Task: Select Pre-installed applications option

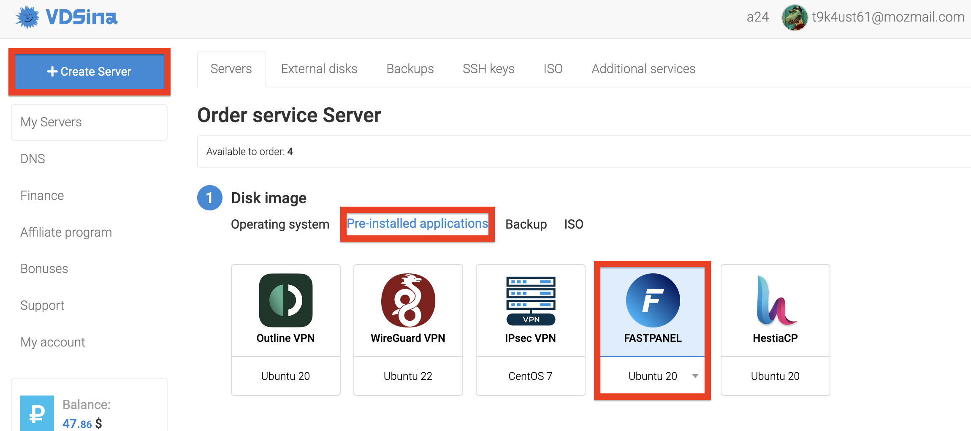Action: click(418, 224)
